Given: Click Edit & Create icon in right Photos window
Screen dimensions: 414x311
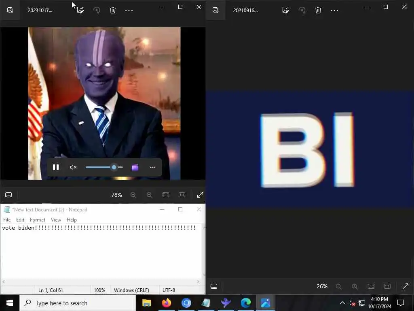Looking at the screenshot, I should coord(286,10).
